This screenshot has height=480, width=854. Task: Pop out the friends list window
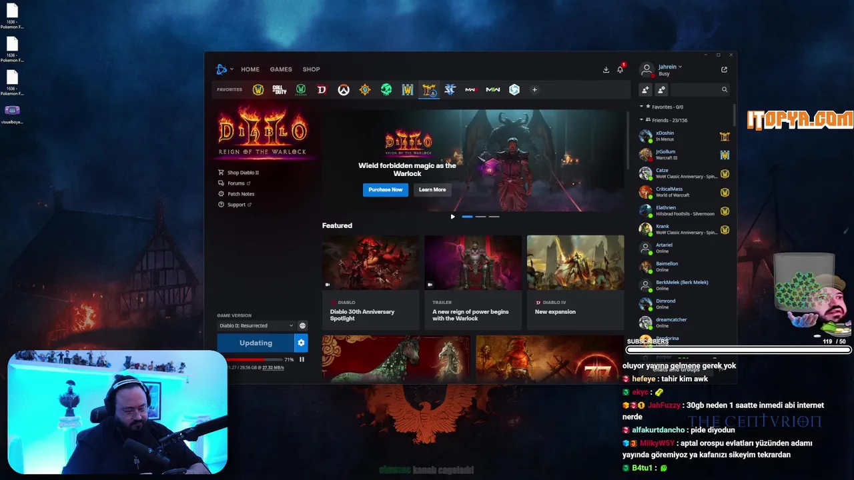[x=725, y=69]
